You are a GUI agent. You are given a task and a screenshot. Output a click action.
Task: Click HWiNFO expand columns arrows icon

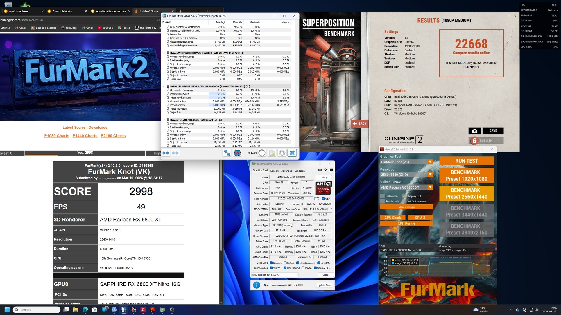[166, 153]
